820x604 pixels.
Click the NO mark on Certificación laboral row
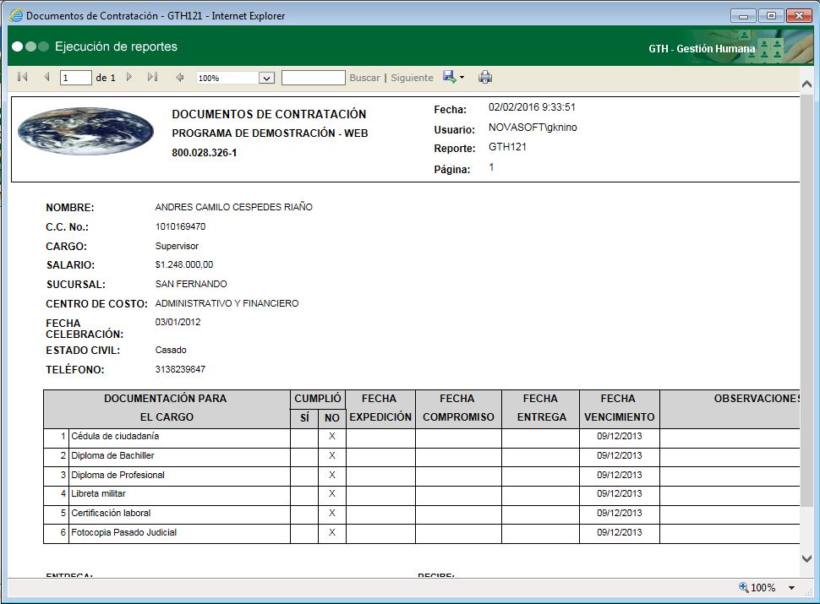(331, 513)
